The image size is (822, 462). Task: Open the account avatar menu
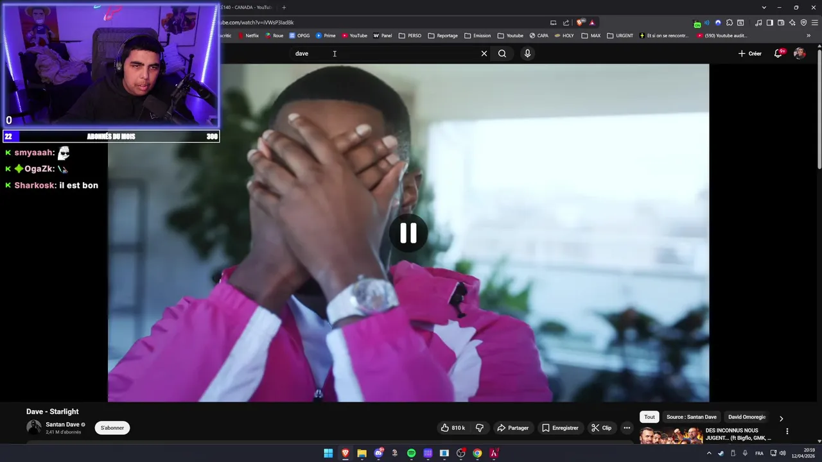coord(800,53)
